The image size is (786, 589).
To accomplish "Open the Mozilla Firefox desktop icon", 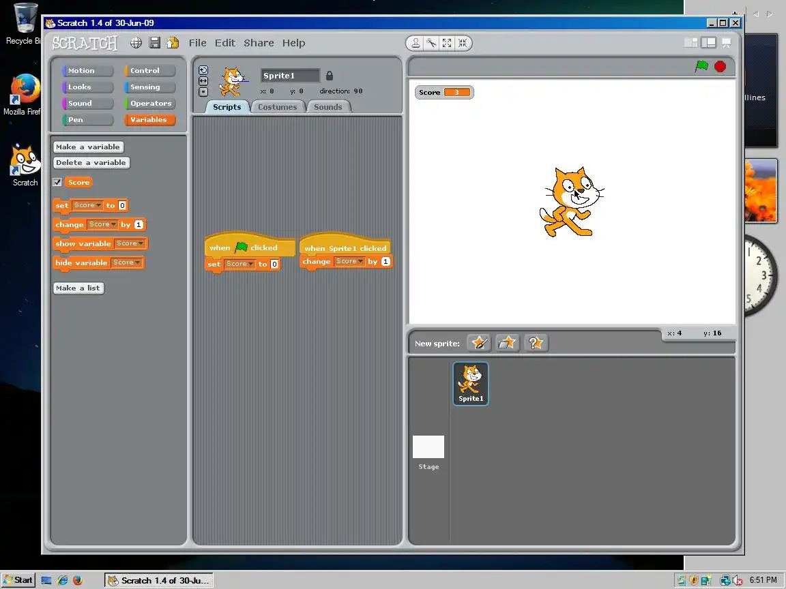I will pyautogui.click(x=23, y=95).
